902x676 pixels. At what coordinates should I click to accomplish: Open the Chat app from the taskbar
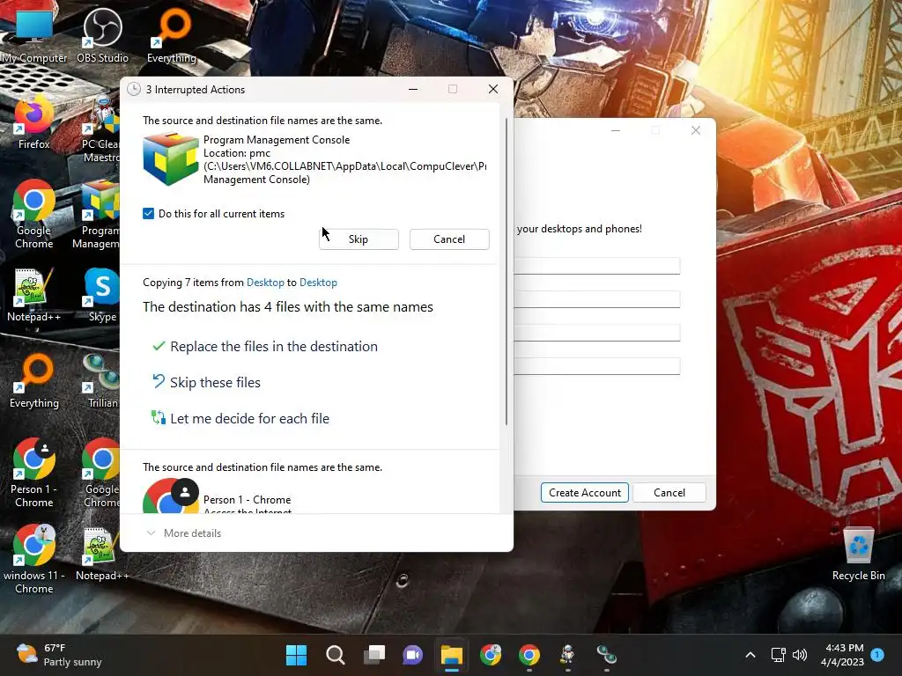point(412,655)
